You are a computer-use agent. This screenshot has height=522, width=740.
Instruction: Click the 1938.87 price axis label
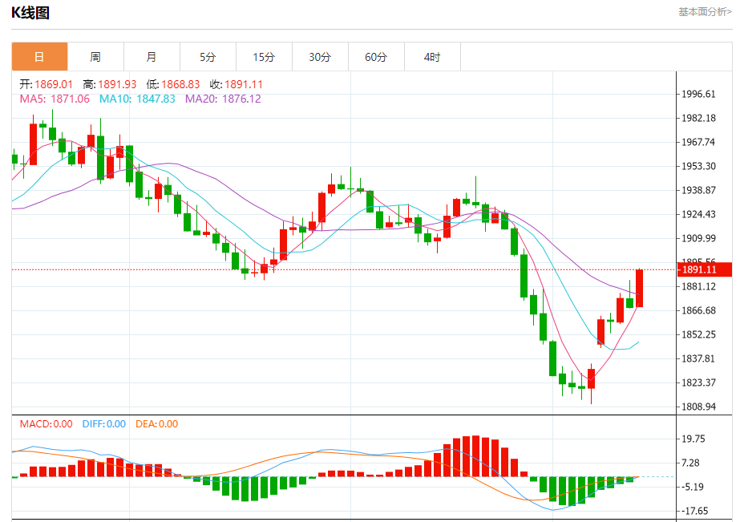(698, 190)
